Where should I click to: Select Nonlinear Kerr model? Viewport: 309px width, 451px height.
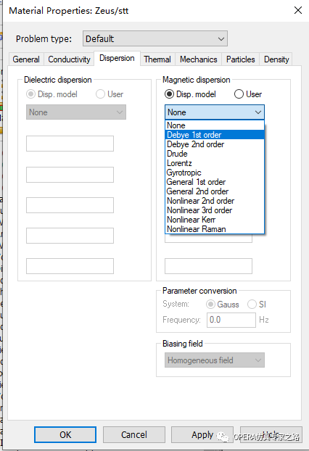click(x=215, y=220)
